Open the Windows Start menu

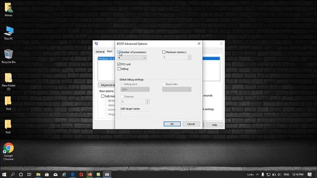4,175
